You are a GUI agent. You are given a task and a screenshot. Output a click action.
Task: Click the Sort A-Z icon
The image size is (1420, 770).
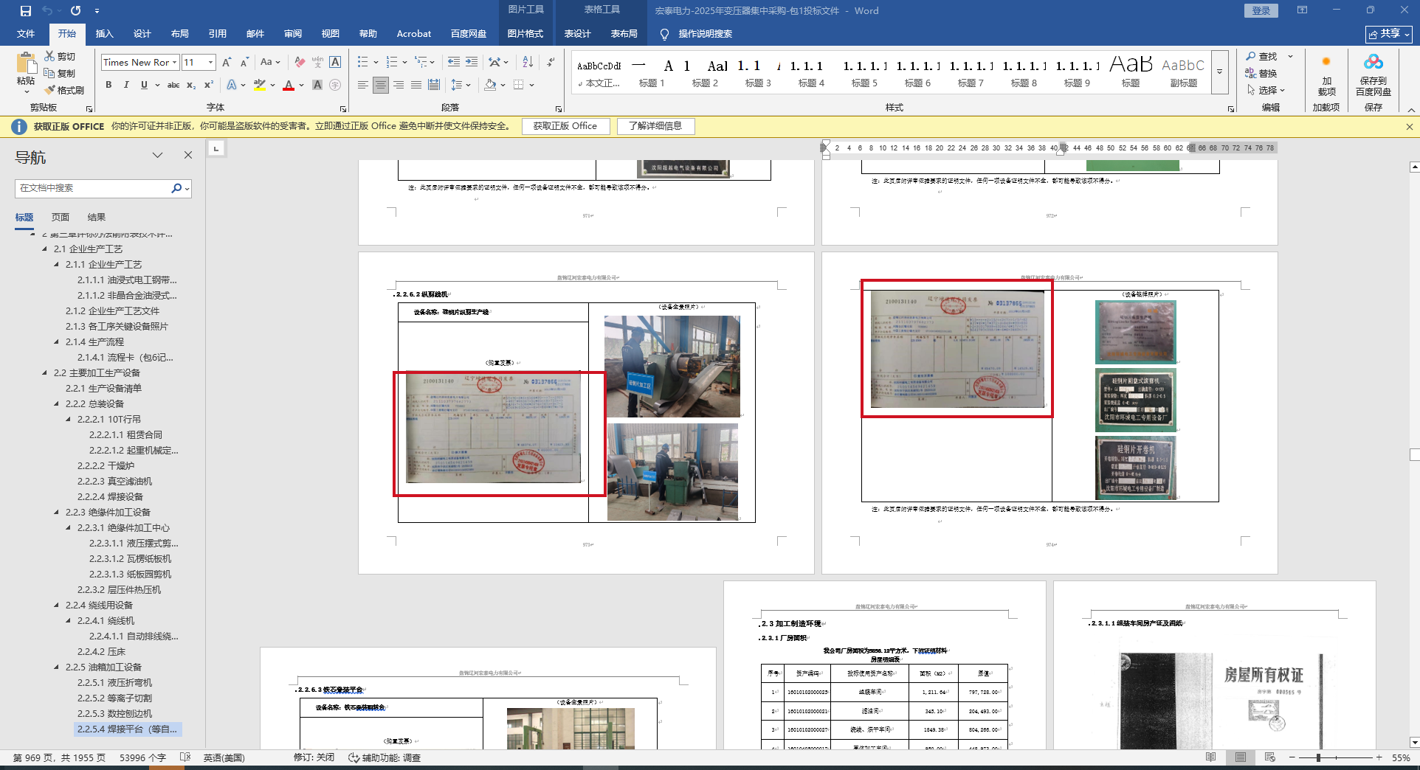click(x=526, y=63)
